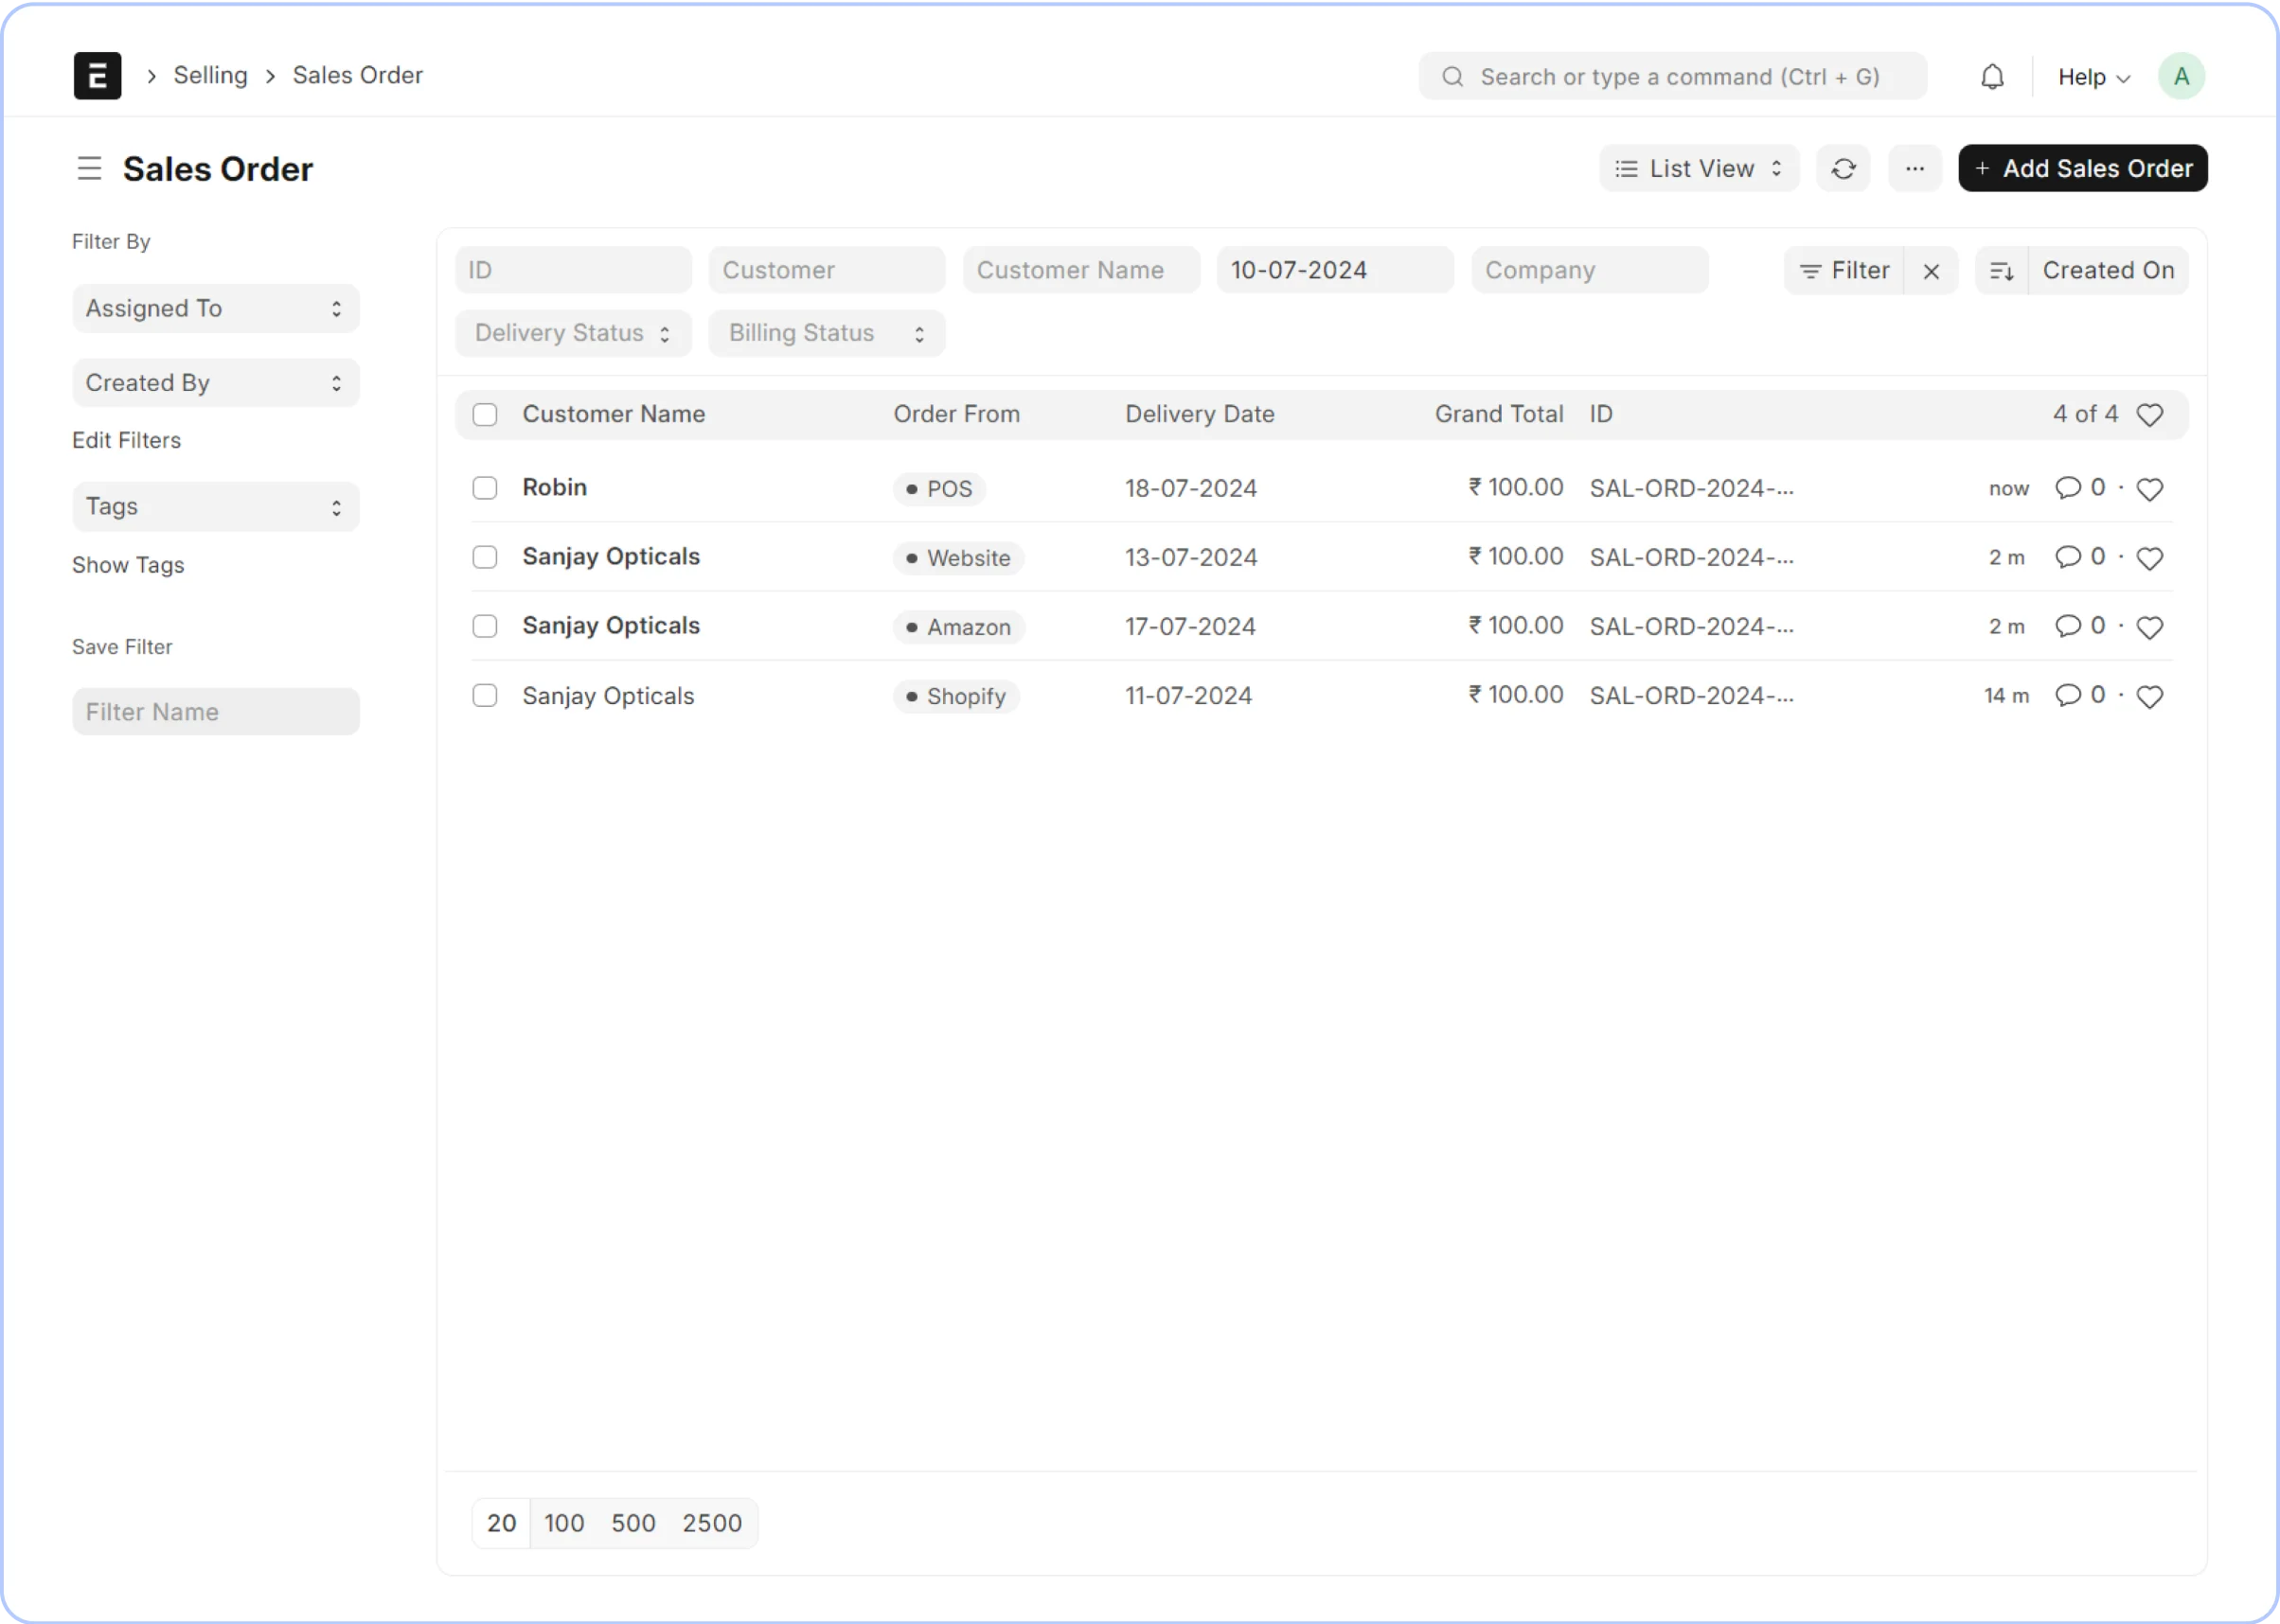The image size is (2280, 1624).
Task: Open the Help menu
Action: [x=2092, y=77]
